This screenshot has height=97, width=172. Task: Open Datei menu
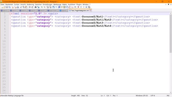pos(2,5)
